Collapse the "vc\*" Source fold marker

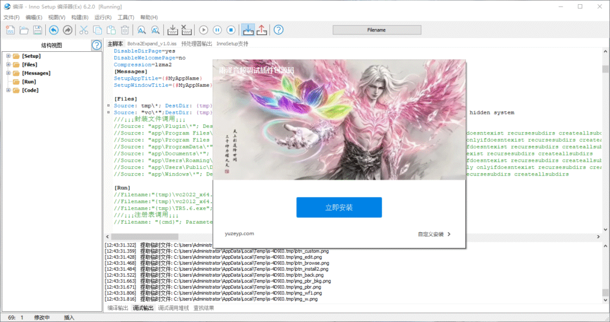point(108,112)
